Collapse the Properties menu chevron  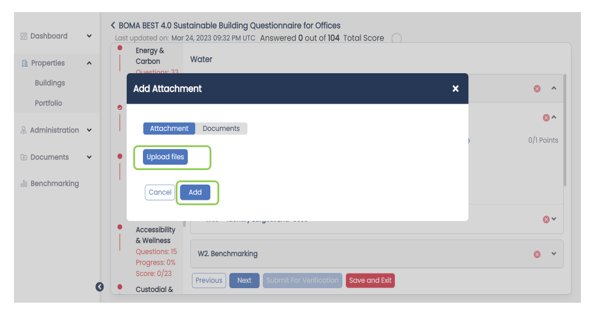coord(89,63)
